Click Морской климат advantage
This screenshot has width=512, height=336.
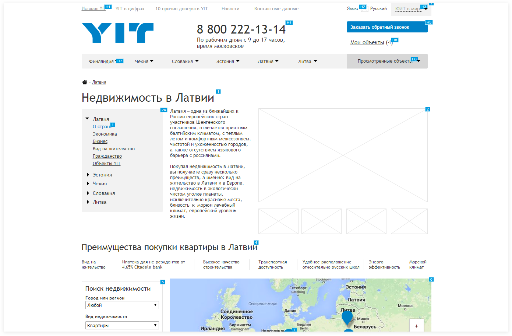(418, 265)
